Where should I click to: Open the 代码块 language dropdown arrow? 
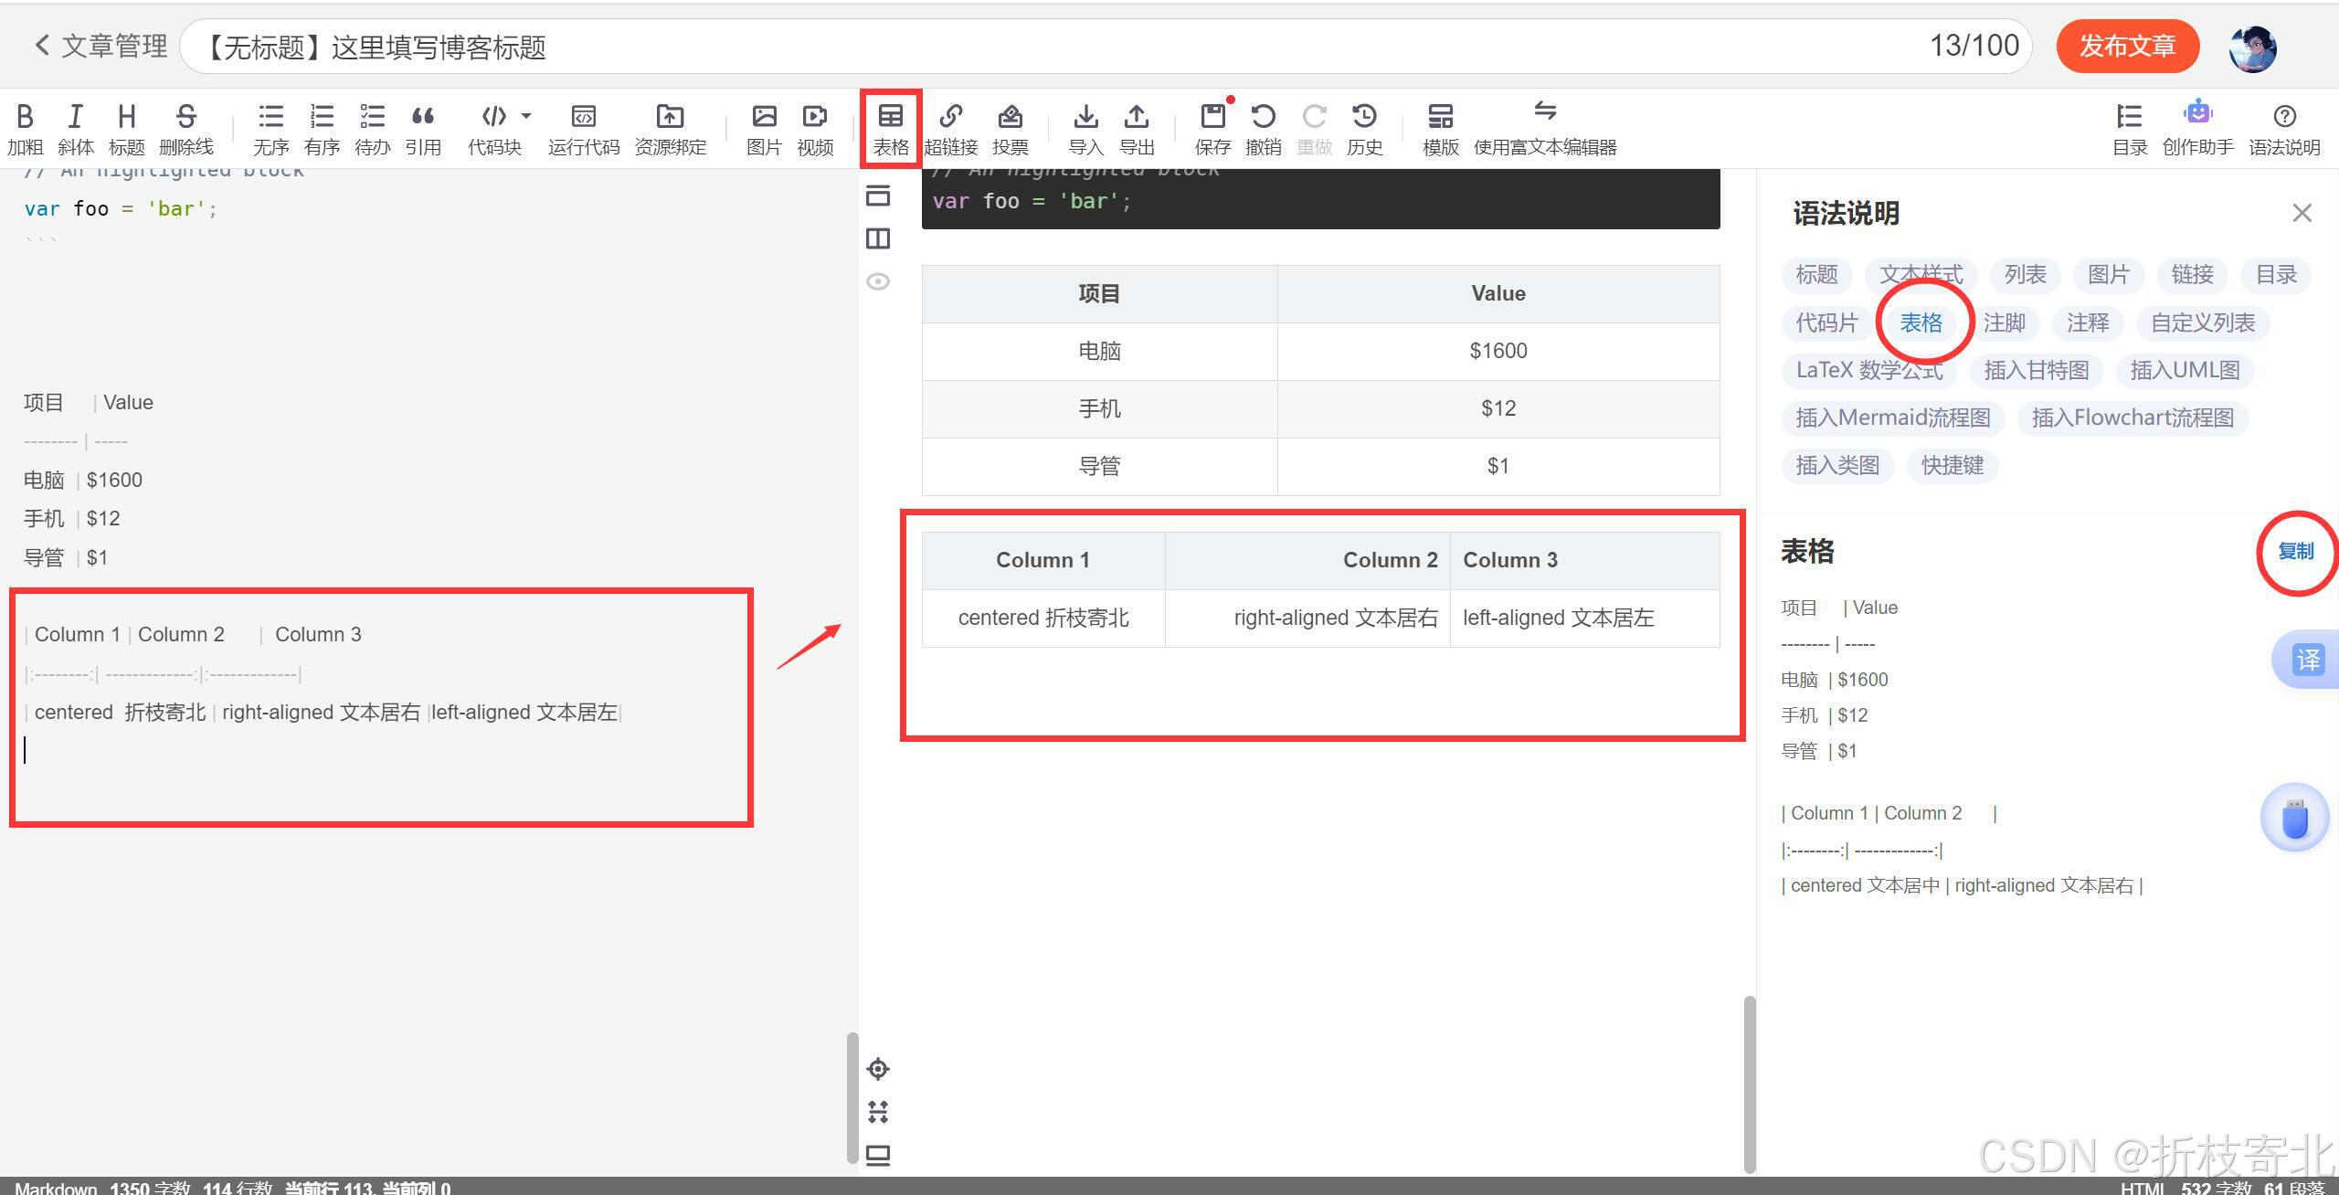click(526, 116)
